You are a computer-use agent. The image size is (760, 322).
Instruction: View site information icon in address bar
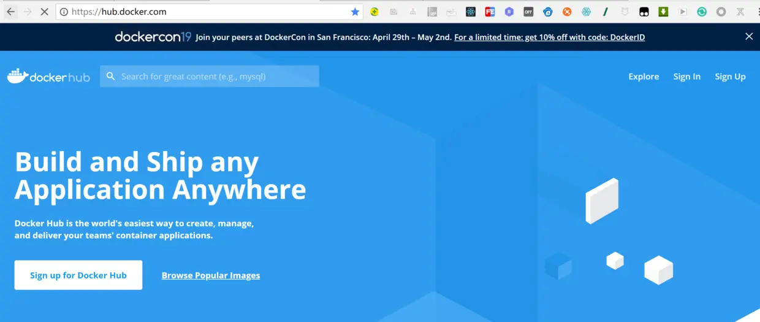coord(64,12)
